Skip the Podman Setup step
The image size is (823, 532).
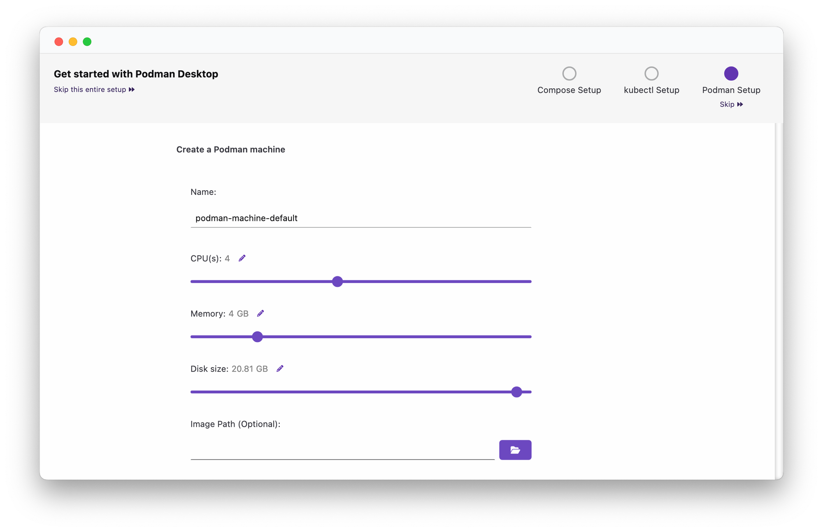(x=728, y=104)
